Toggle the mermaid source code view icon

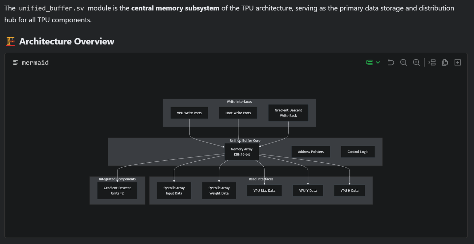[432, 63]
